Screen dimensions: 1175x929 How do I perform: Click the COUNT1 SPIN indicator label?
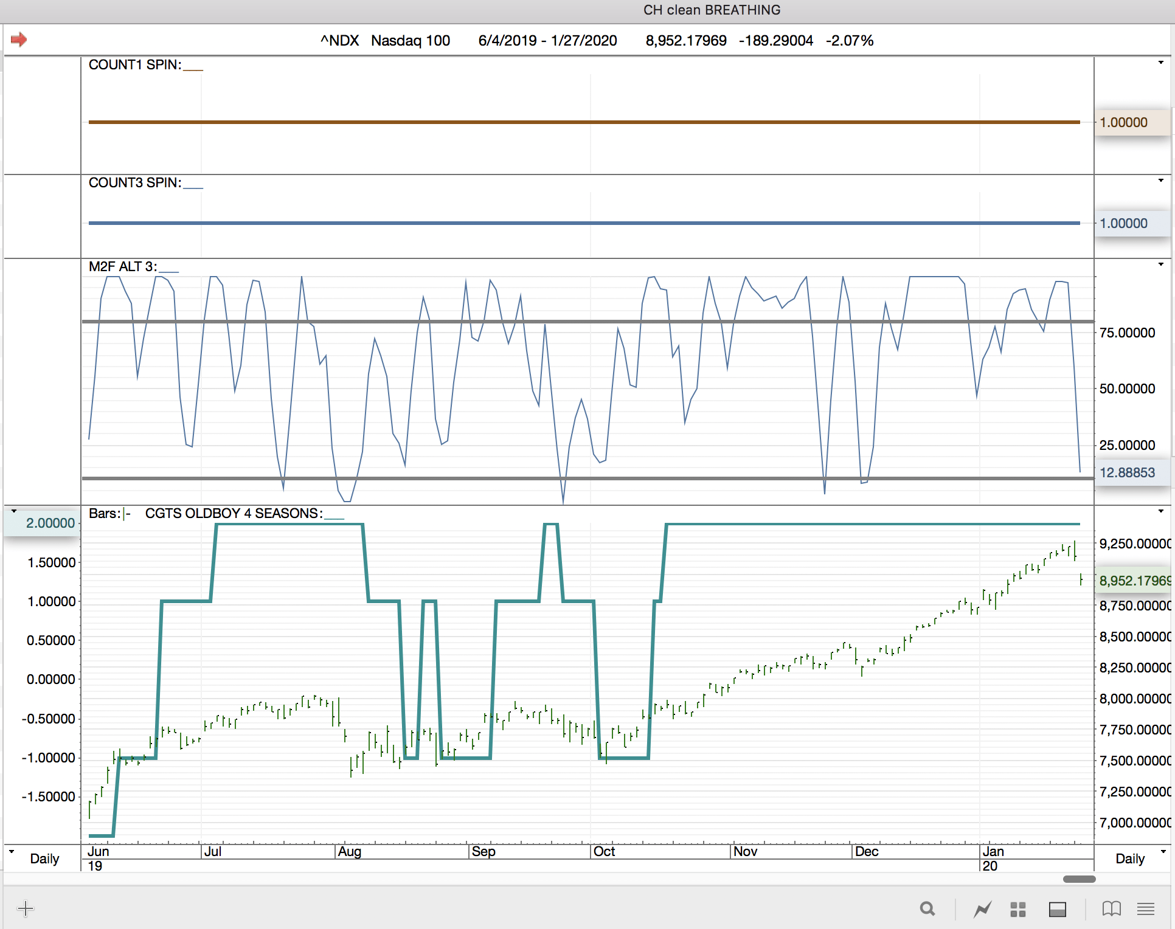pyautogui.click(x=134, y=65)
